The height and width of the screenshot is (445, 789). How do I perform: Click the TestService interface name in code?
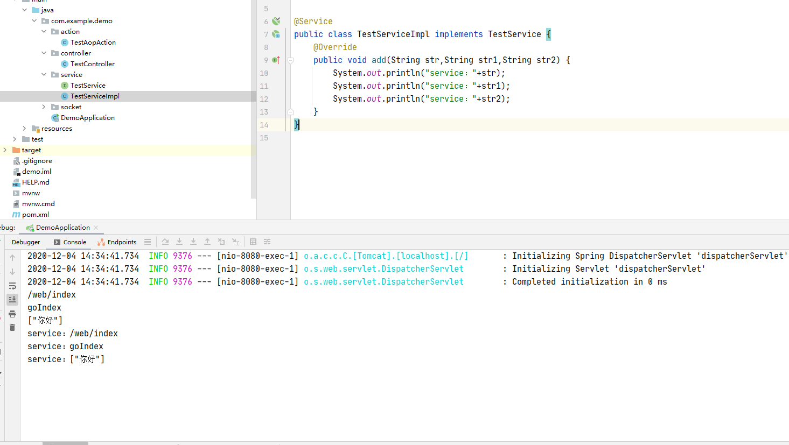(514, 34)
